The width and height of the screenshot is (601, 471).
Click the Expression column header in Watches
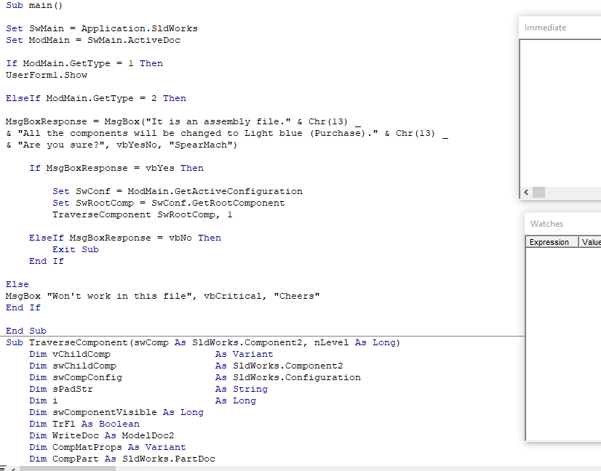click(x=552, y=242)
